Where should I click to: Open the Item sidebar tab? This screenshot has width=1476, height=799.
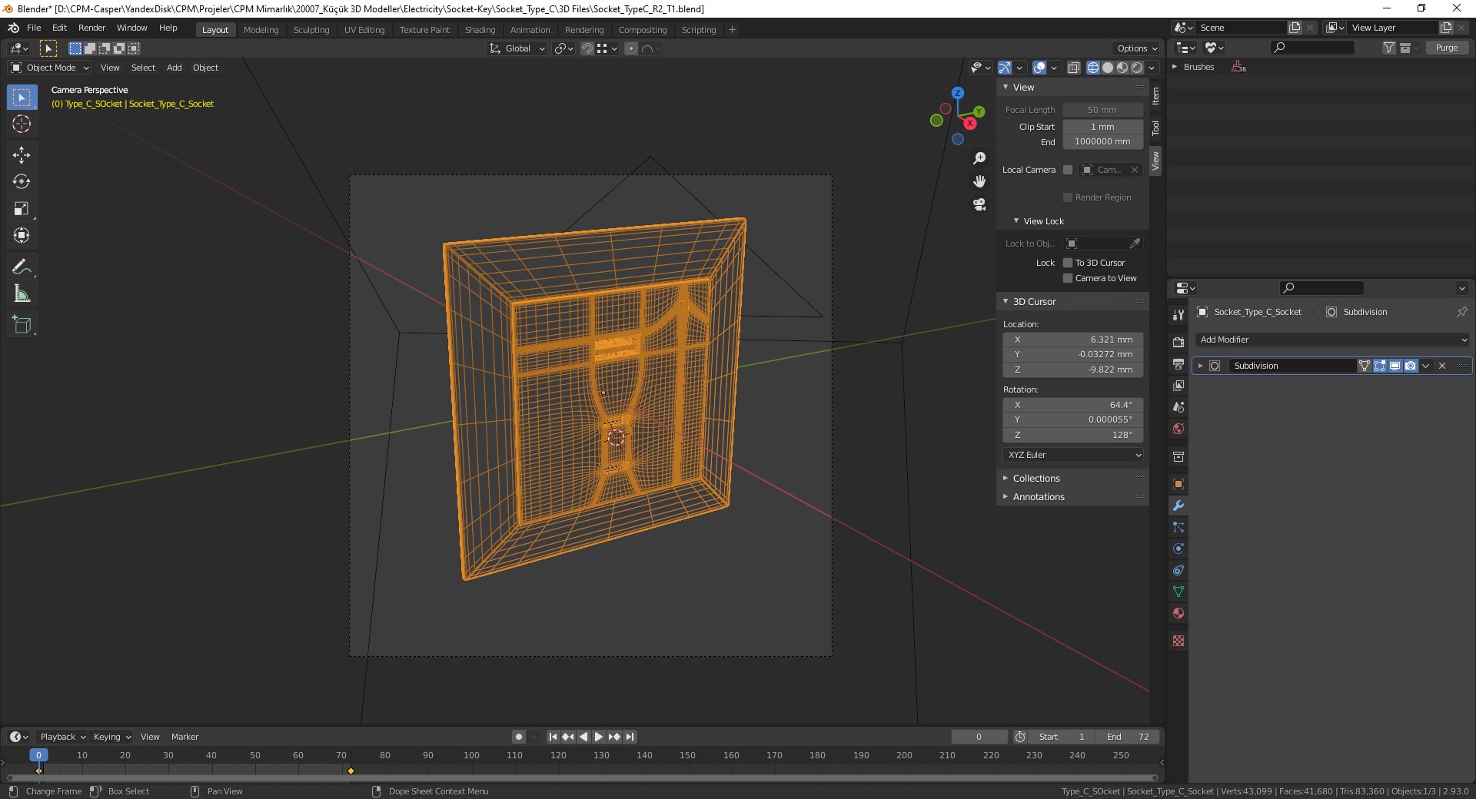pos(1155,96)
